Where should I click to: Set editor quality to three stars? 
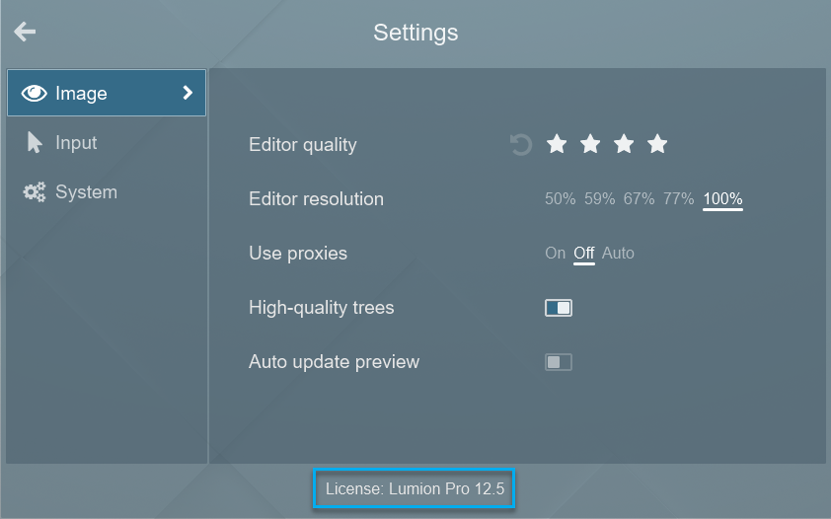624,145
